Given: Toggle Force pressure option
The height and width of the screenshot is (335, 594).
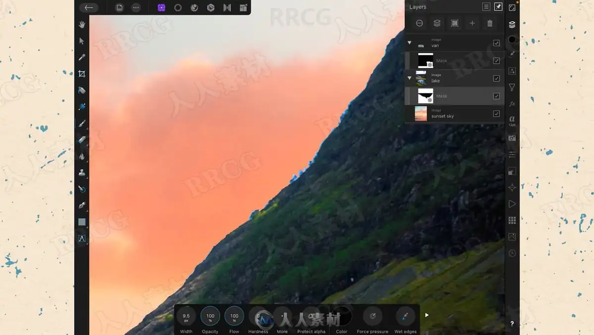Looking at the screenshot, I should 373,316.
